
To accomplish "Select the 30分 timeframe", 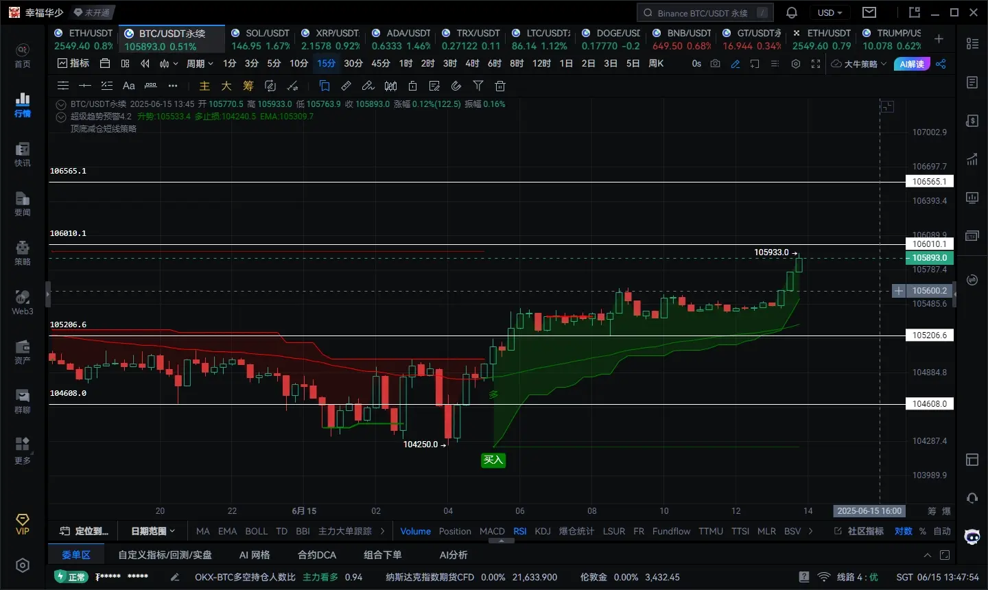I will click(353, 64).
